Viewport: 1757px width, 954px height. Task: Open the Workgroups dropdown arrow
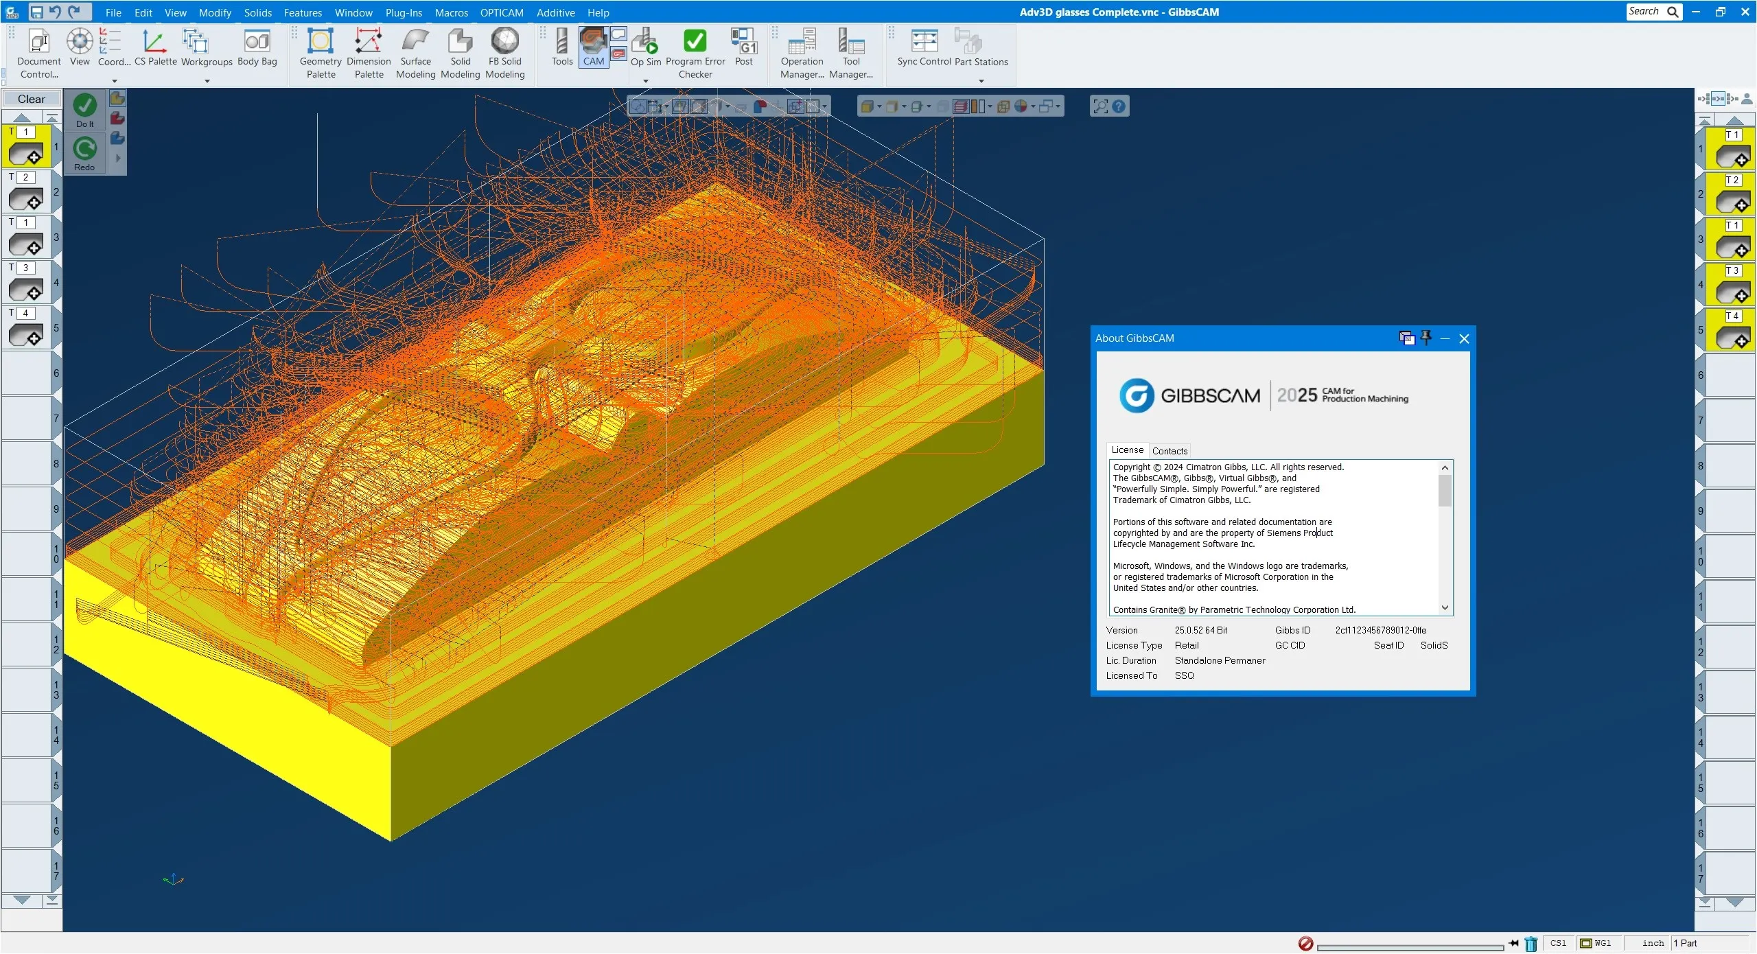(x=207, y=81)
